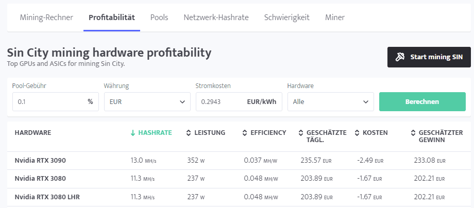Click the EUR/kWh unit label
Viewport: 474px width, 208px height.
(x=262, y=102)
